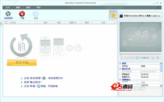Collapse the 通用 properties group
Screen dimensions: 164x102
coord(120,63)
